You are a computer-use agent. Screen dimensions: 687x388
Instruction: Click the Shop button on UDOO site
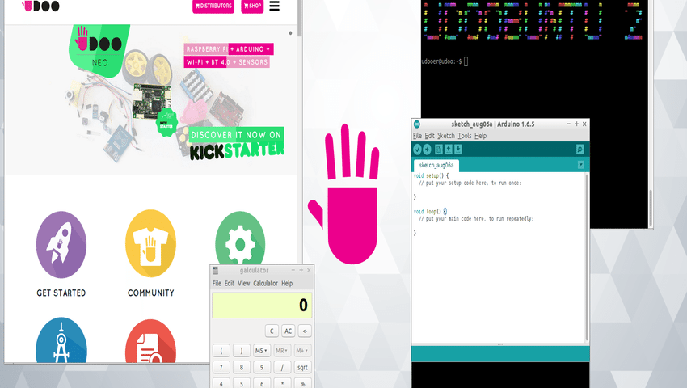pos(252,6)
